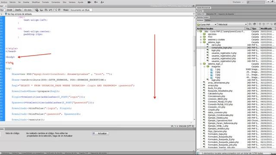Collapse the Sitio - Curso PHP root node
This screenshot has width=276, height=155.
[198, 31]
